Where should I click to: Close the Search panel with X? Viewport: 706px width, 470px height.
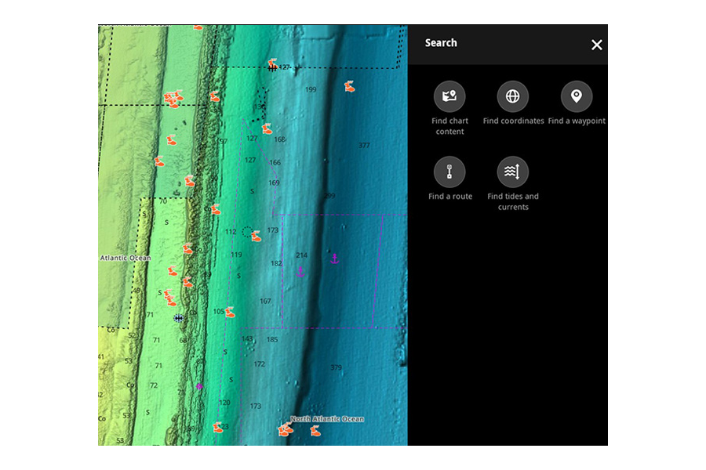tap(597, 45)
